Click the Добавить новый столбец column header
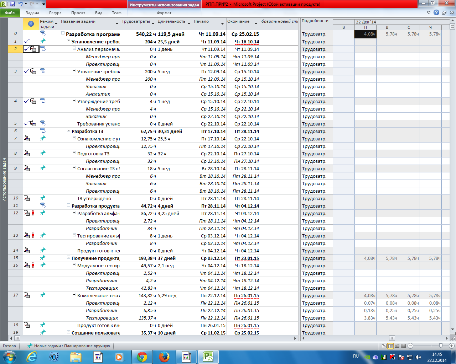456x364 pixels. [x=279, y=24]
